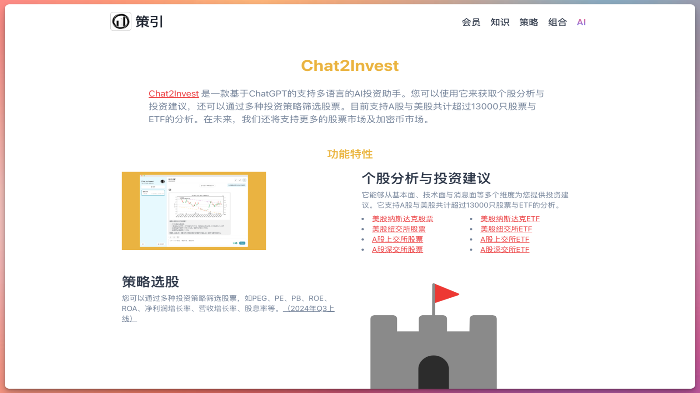Click the 策引 logo icon
The height and width of the screenshot is (393, 700).
tap(121, 21)
